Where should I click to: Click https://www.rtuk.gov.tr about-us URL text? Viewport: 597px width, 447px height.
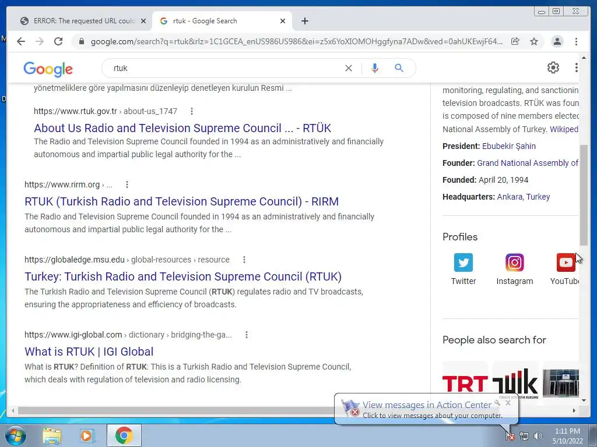[x=106, y=111]
